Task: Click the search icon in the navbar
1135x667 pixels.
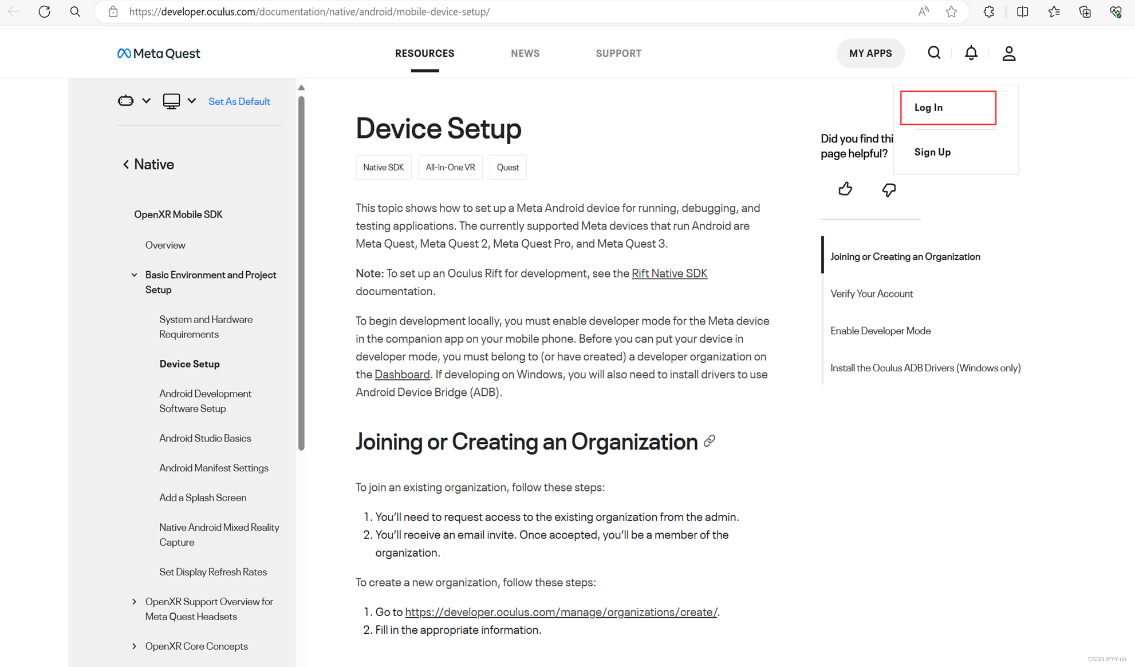Action: [x=934, y=53]
